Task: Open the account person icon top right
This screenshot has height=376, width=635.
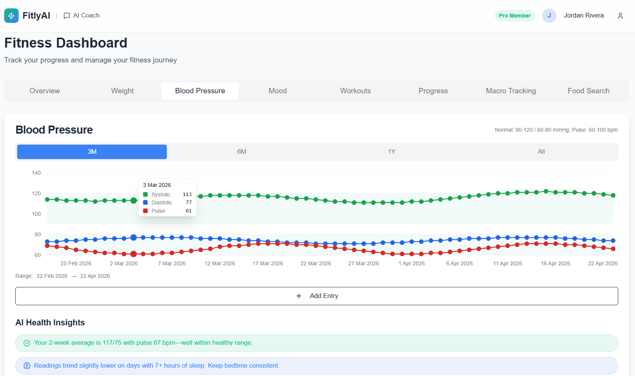Action: pyautogui.click(x=620, y=16)
